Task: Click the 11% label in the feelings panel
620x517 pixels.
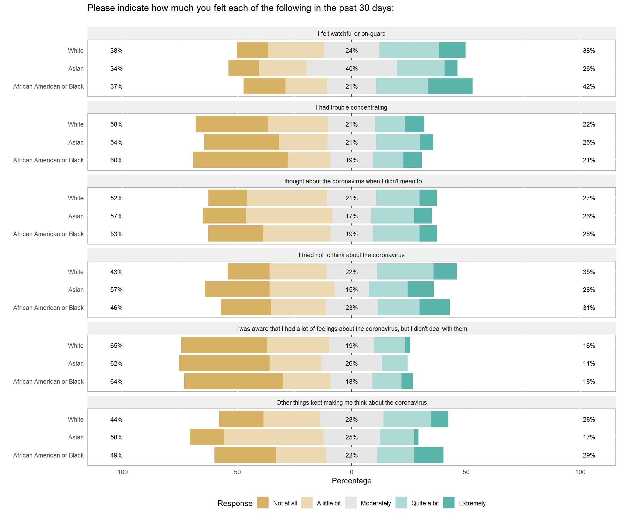Action: pyautogui.click(x=589, y=363)
